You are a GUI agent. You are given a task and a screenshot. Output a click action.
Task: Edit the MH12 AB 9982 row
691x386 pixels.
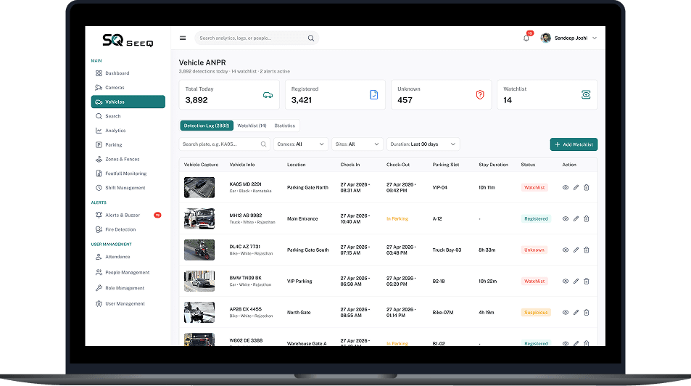pos(576,219)
